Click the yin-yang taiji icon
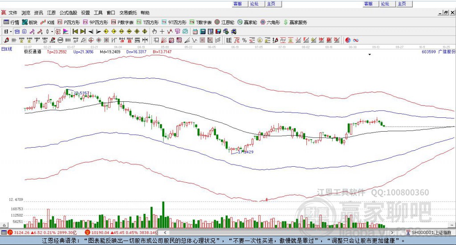 pyautogui.click(x=348, y=40)
